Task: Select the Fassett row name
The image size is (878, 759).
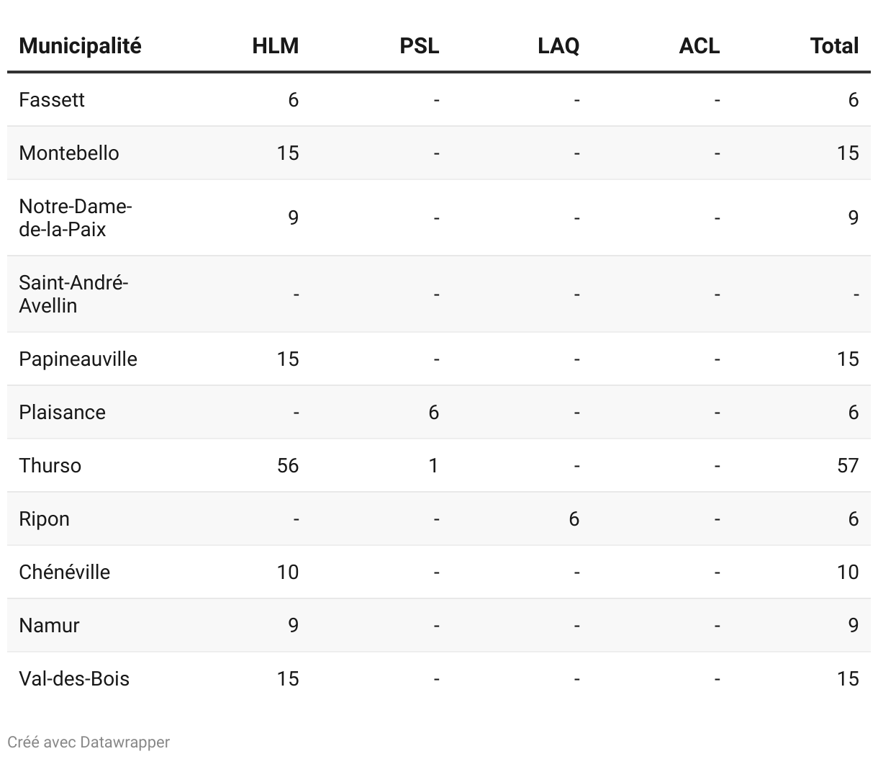Action: tap(52, 99)
